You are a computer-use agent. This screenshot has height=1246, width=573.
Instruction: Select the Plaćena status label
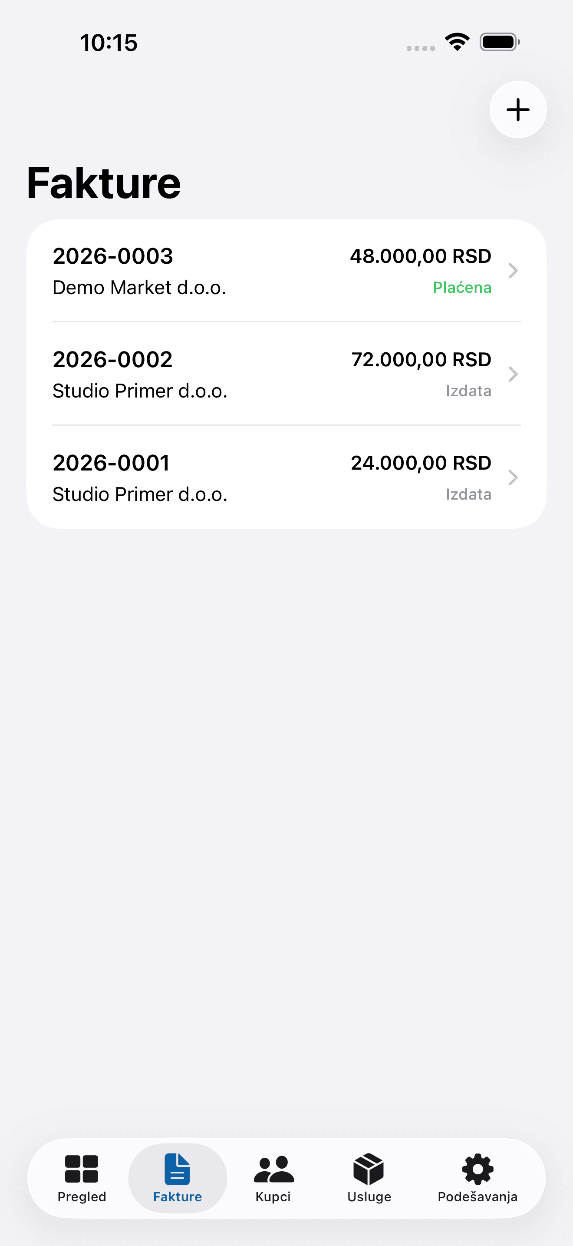[462, 287]
